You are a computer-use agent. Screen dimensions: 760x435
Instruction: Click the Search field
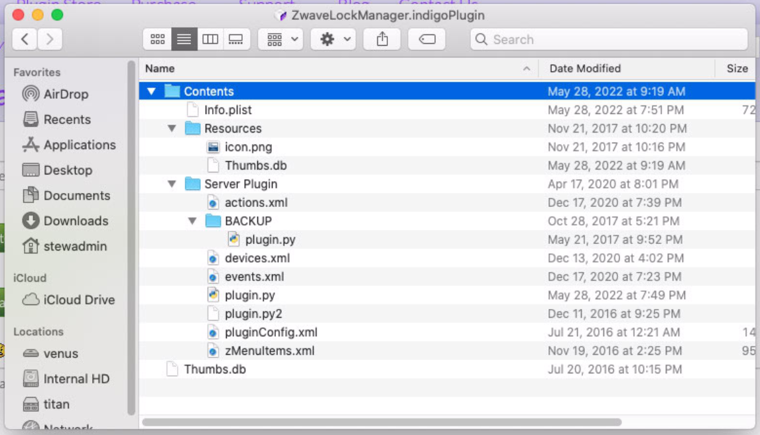point(609,39)
